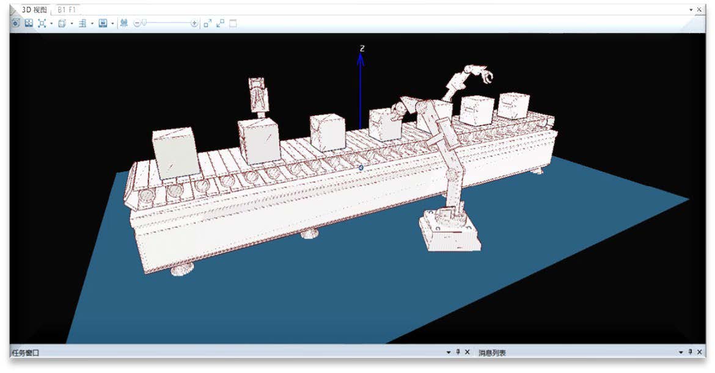The image size is (715, 373).
Task: Click the blank window layout icon
Action: click(x=233, y=23)
